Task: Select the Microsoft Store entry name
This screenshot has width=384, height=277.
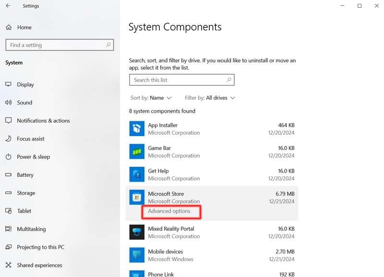Action: [166, 194]
